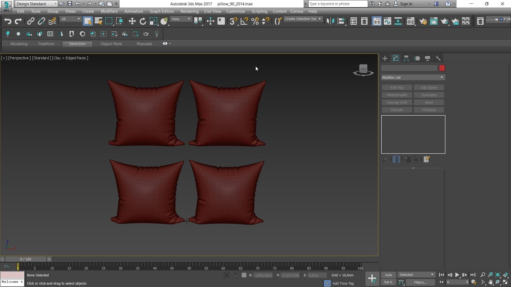Click the Undo arrow in main toolbar
The image size is (511, 287).
(x=8, y=21)
